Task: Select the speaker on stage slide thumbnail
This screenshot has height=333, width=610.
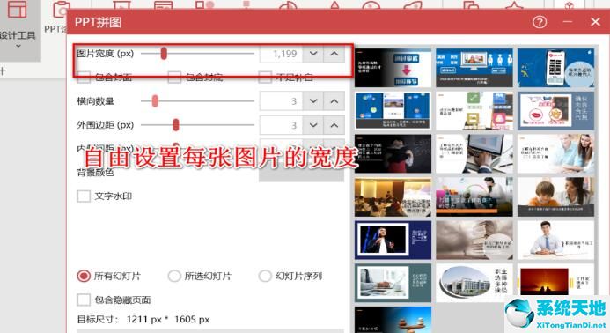Action: tap(393, 240)
